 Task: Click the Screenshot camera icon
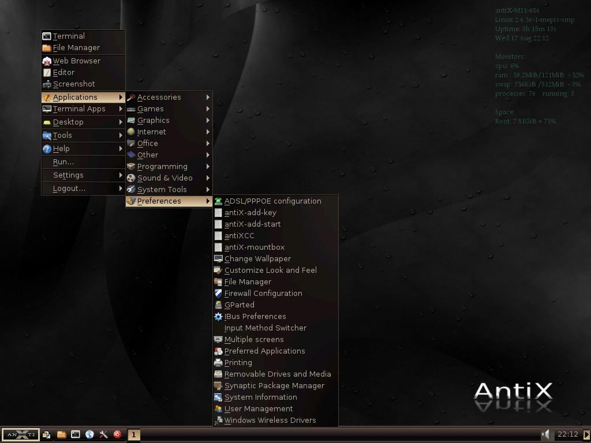coord(47,84)
